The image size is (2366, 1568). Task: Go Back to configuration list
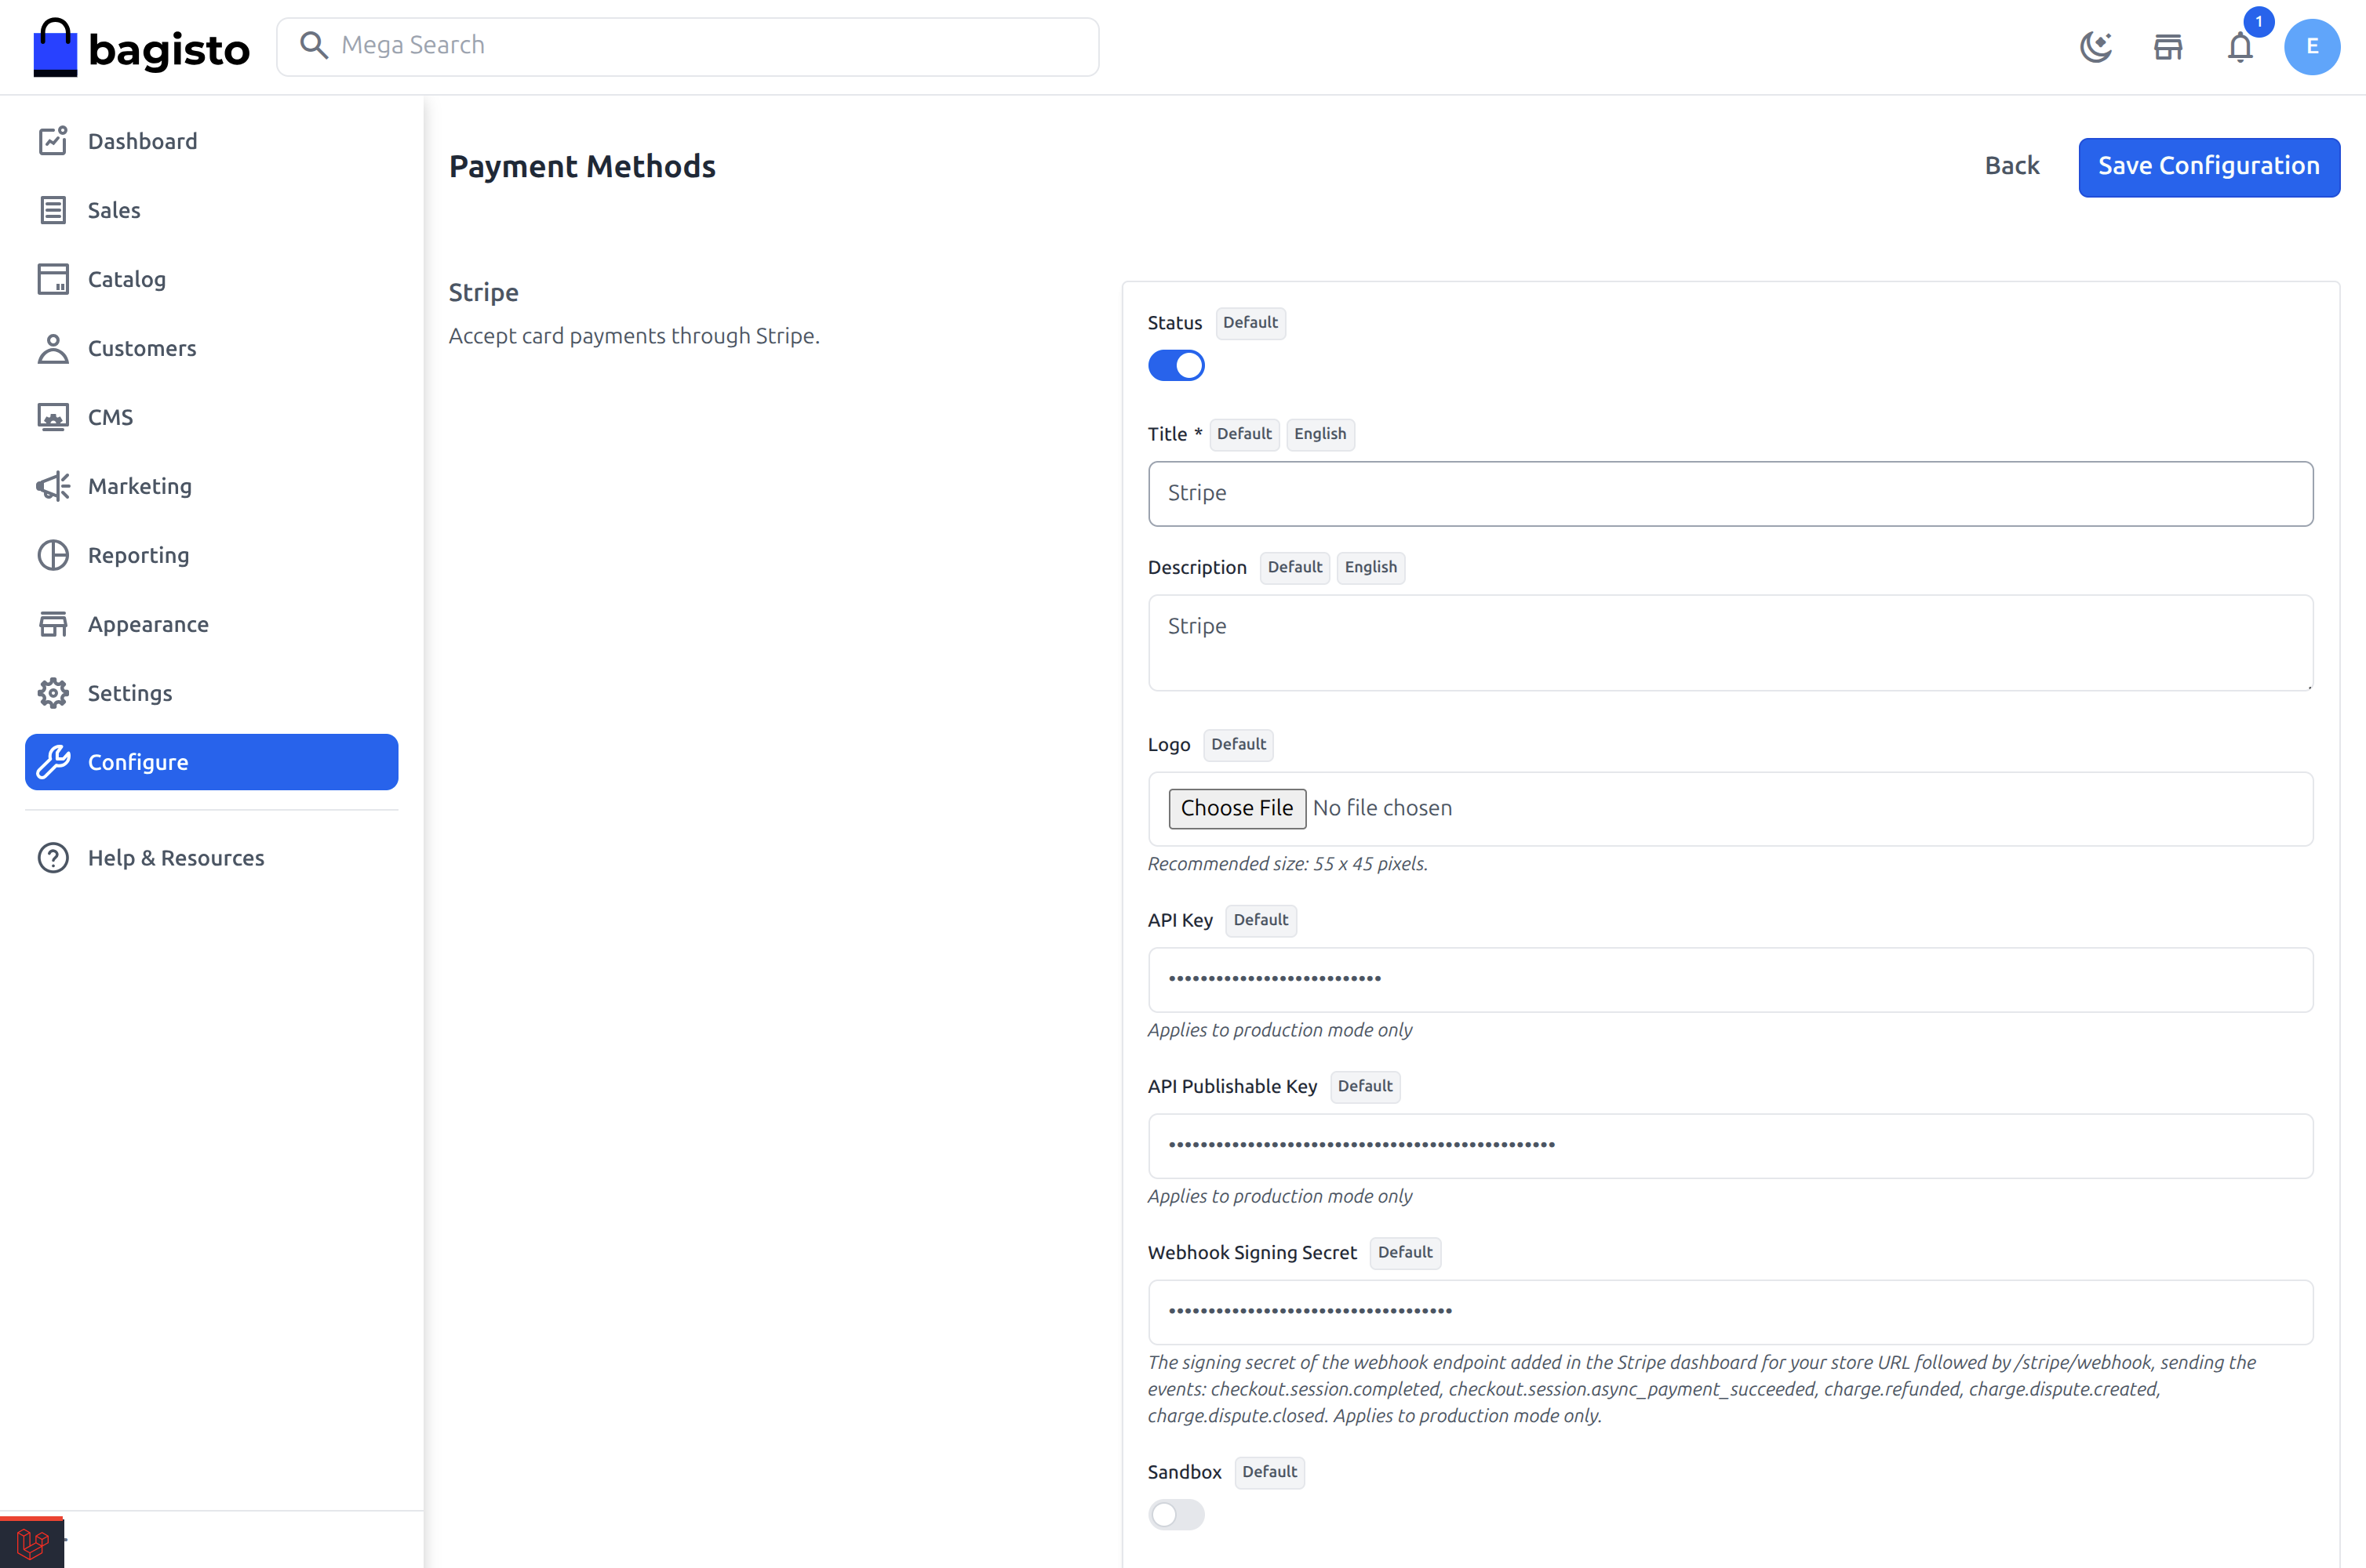pos(2011,166)
